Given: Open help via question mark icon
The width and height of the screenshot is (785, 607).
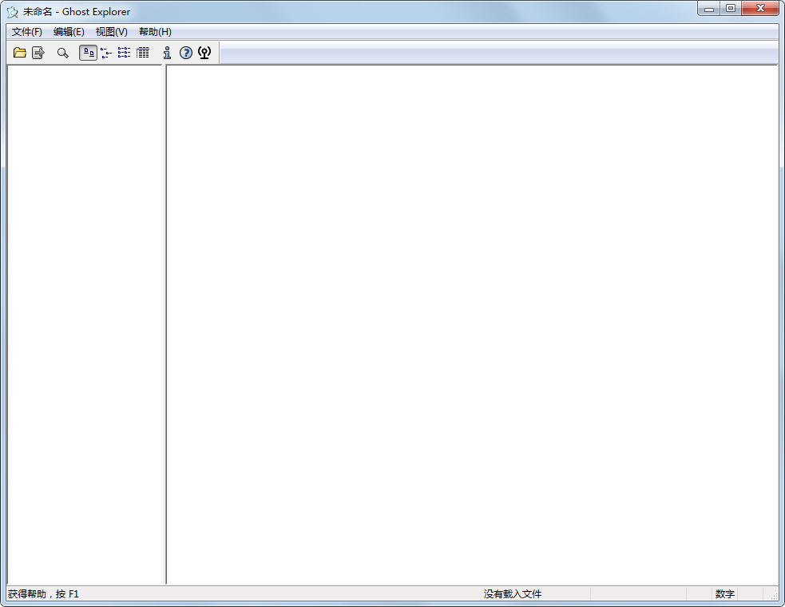Looking at the screenshot, I should click(x=186, y=53).
